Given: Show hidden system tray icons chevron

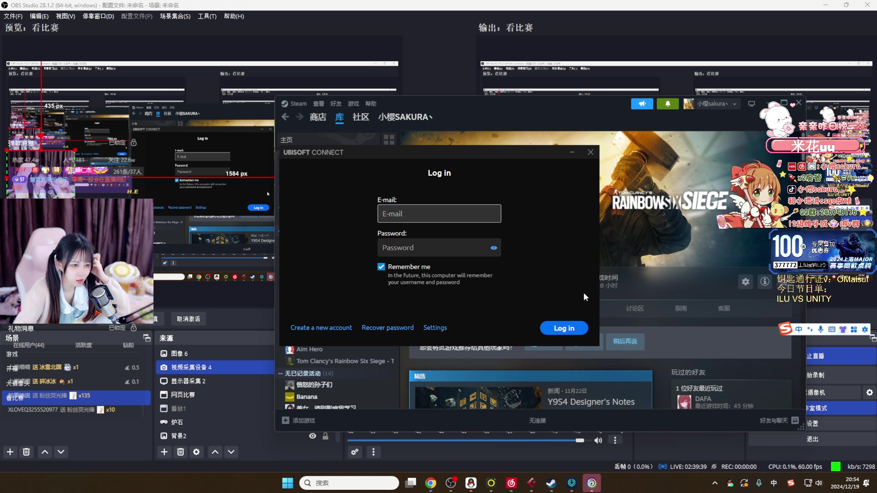Looking at the screenshot, I should tap(715, 483).
